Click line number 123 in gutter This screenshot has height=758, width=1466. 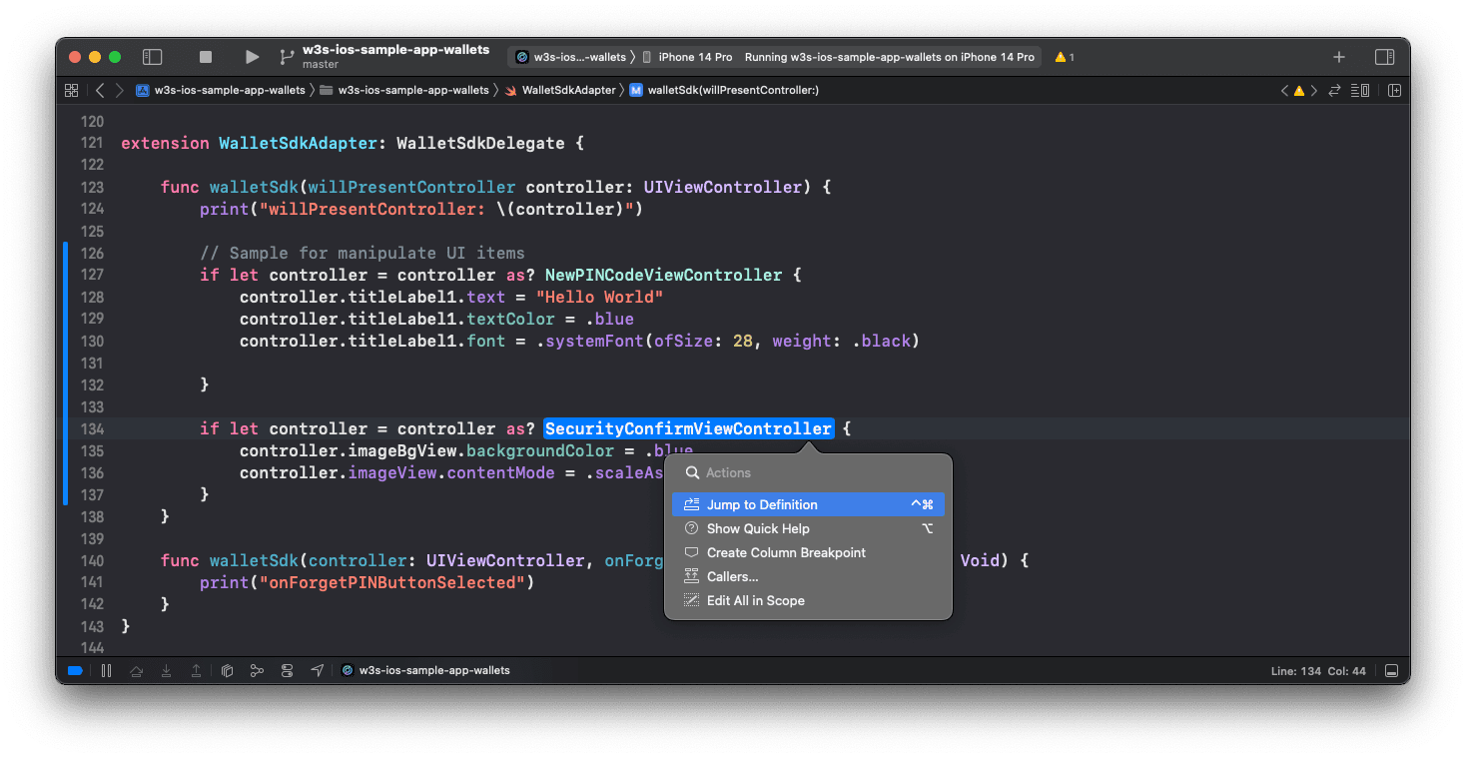(92, 187)
